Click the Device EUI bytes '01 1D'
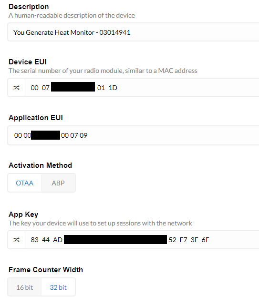Screen dimensions: 259x306 (107, 88)
